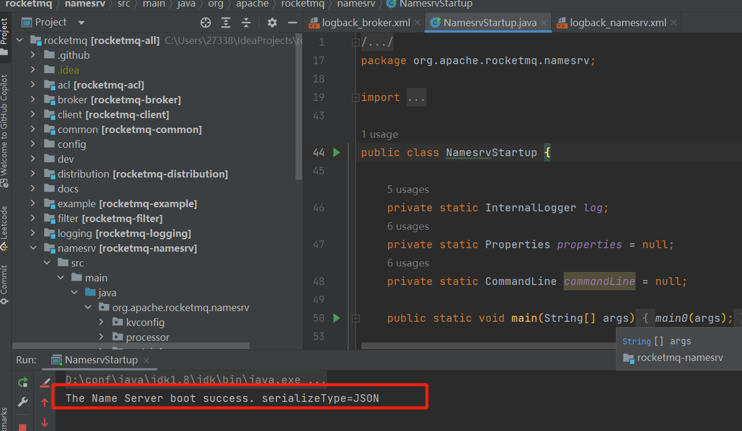This screenshot has height=431, width=742.
Task: Toggle the Commit tool window
Action: coord(4,284)
